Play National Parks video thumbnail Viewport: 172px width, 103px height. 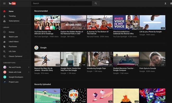click(x=73, y=22)
